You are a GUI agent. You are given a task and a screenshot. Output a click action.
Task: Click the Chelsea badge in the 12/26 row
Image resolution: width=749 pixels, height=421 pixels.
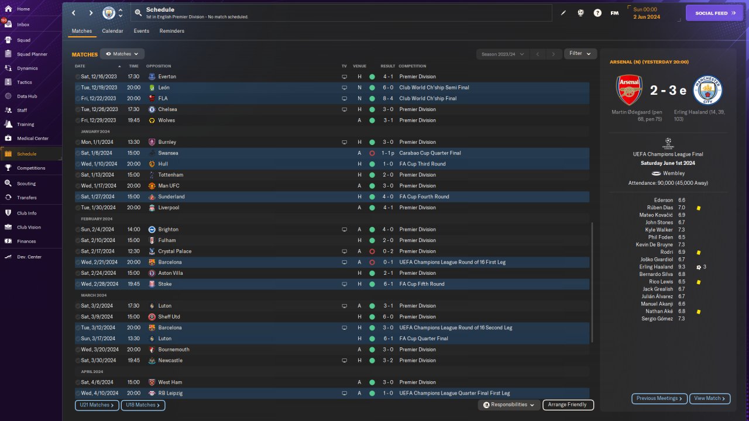[x=152, y=109]
